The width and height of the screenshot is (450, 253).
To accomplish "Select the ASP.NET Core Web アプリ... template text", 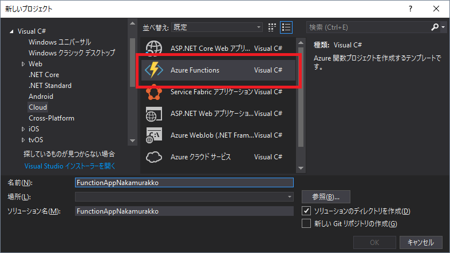I will pos(210,49).
